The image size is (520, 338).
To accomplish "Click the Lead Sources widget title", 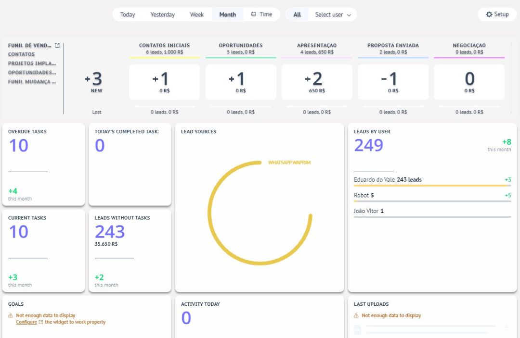I will click(199, 131).
